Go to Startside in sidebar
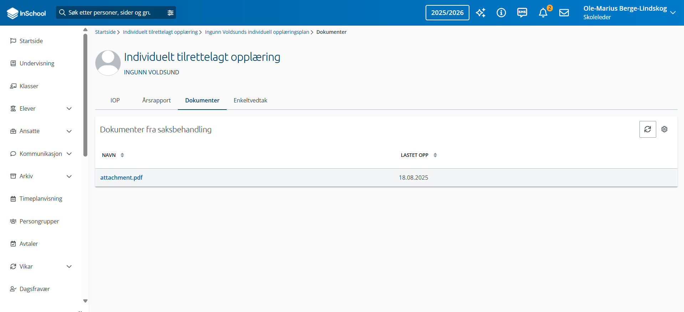Viewport: 684px width, 312px height. 31,41
